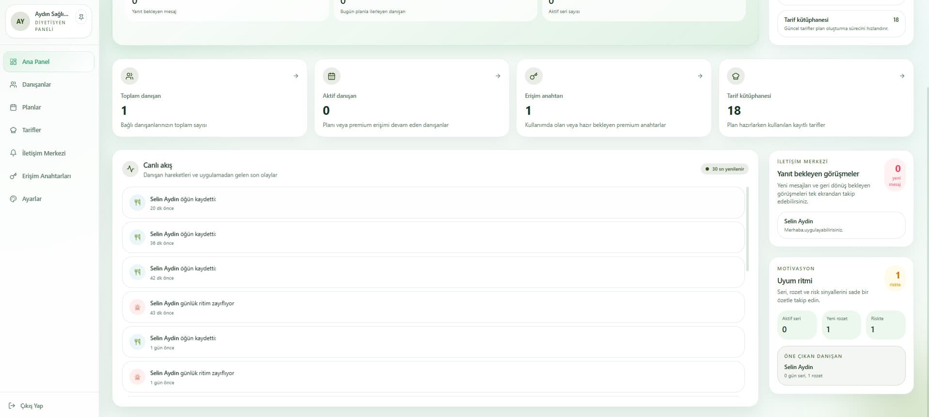Open the Erişim anahtarı card arrow
Viewport: 929px width, 417px height.
click(700, 76)
